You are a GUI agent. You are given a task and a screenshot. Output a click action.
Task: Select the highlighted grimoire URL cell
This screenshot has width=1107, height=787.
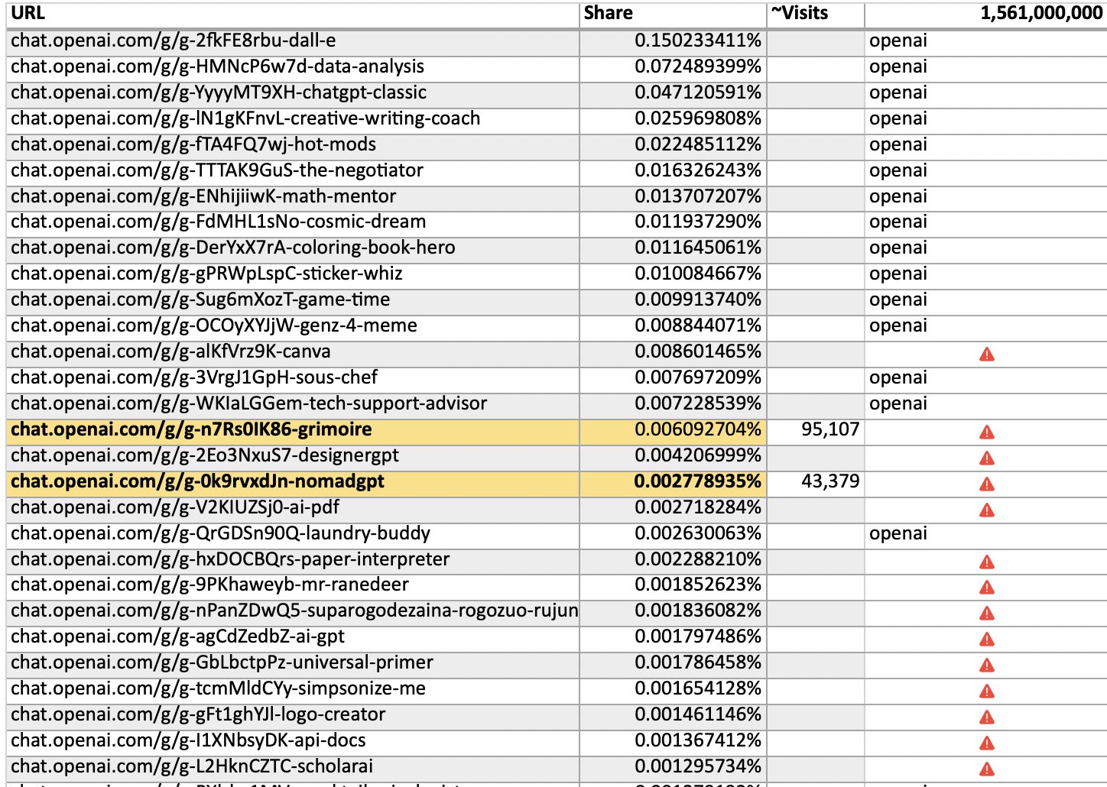click(x=294, y=431)
